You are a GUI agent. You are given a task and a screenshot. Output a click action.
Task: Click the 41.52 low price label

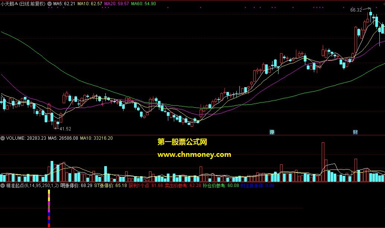tap(65, 129)
